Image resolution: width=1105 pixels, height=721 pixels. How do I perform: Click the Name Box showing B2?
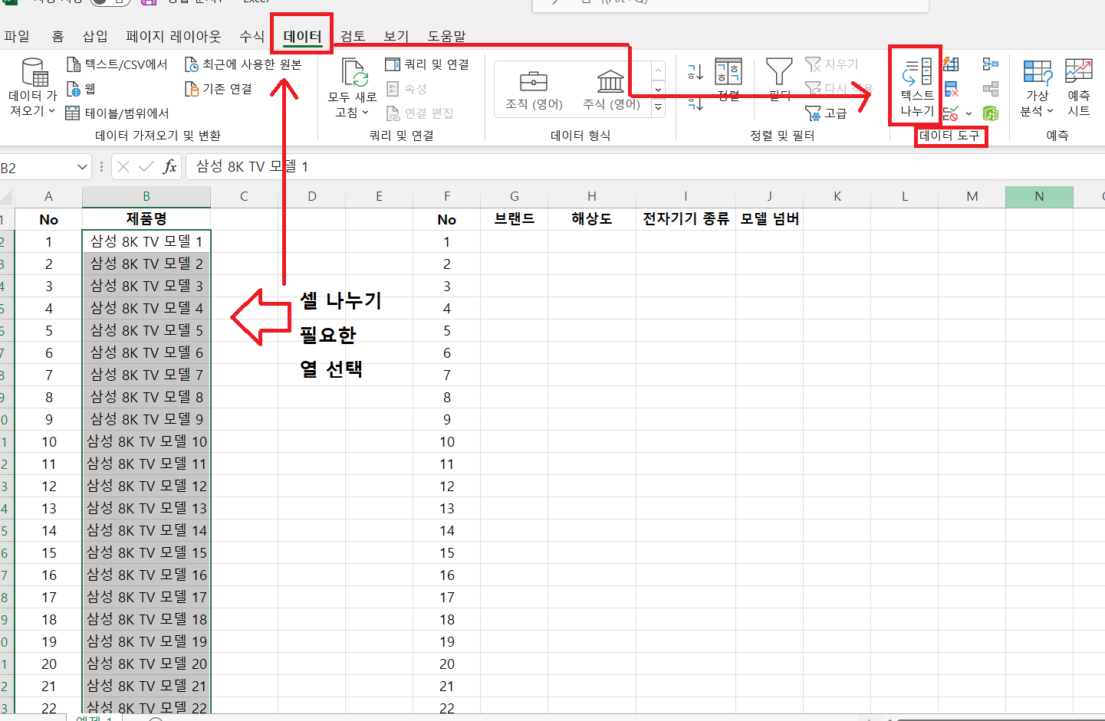tap(37, 167)
